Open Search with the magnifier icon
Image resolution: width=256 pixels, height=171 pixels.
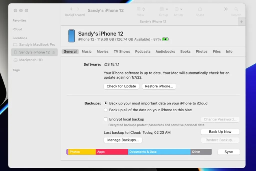click(236, 9)
